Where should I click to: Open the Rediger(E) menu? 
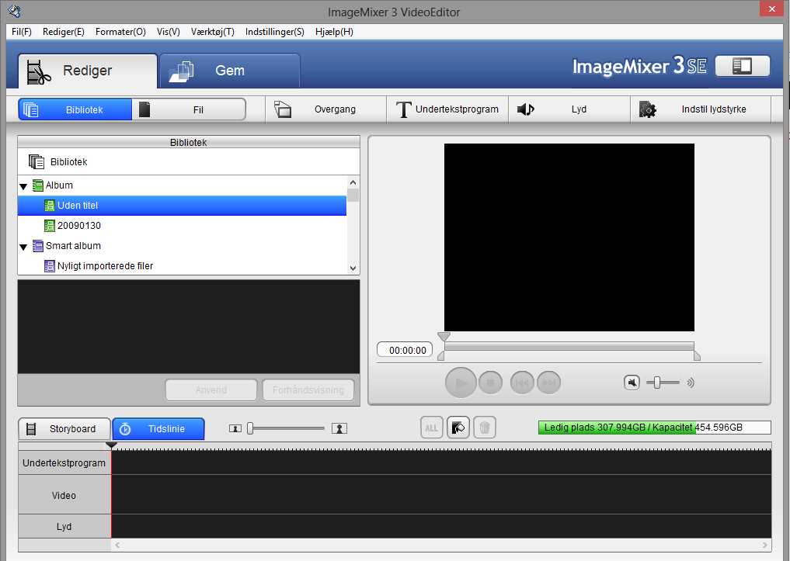[64, 32]
